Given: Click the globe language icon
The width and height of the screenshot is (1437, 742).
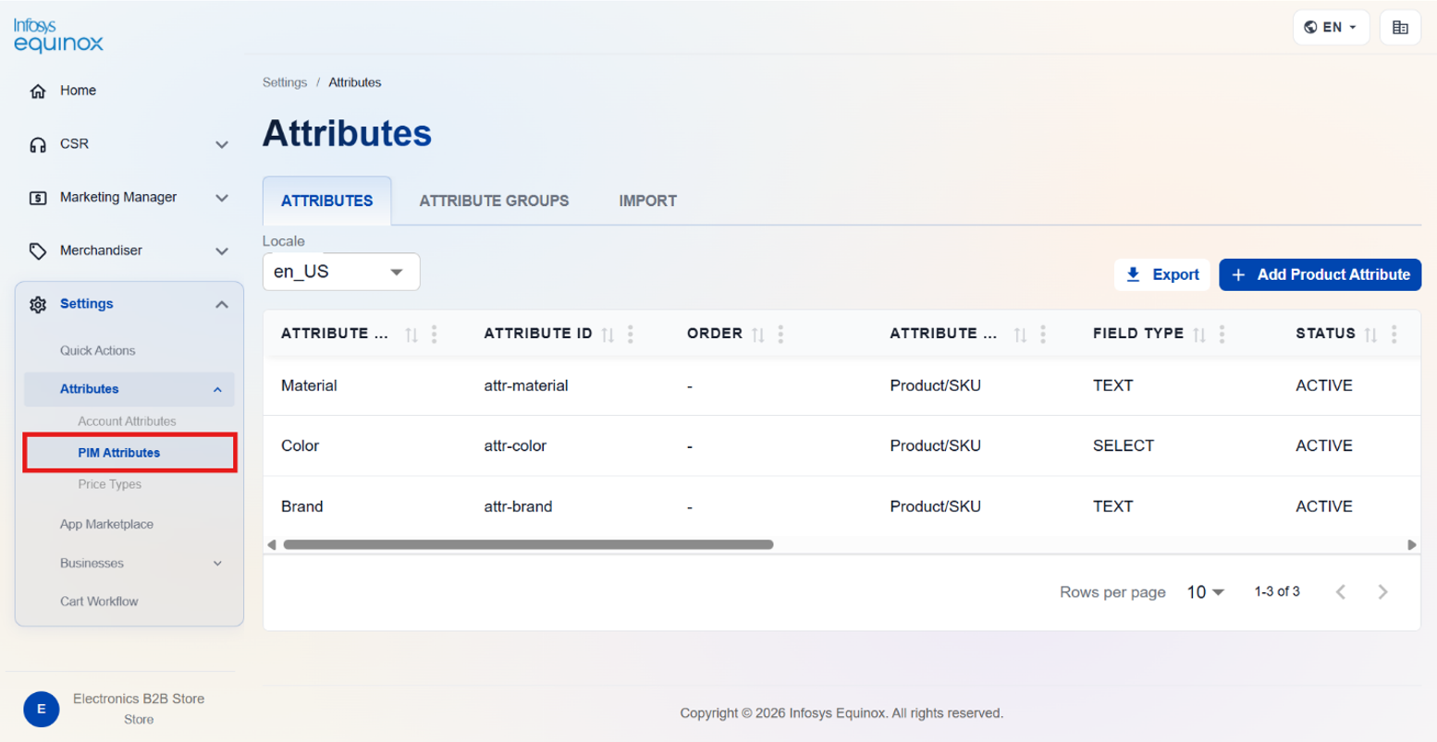Looking at the screenshot, I should tap(1310, 27).
